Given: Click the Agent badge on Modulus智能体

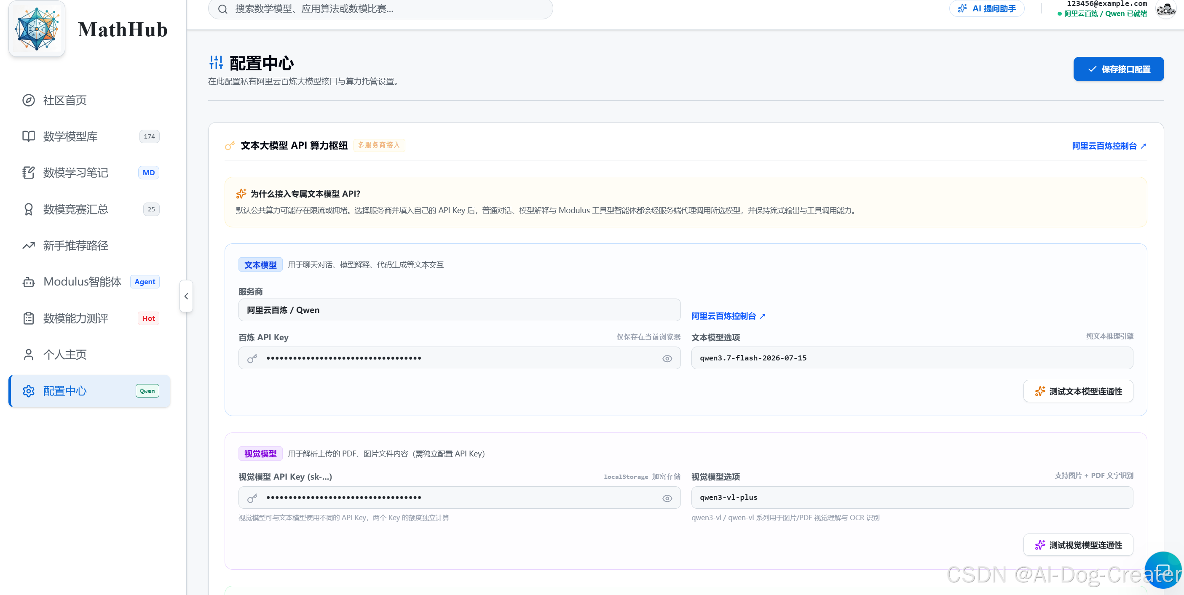Looking at the screenshot, I should coord(145,282).
